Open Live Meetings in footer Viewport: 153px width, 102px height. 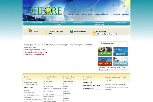click(48, 91)
